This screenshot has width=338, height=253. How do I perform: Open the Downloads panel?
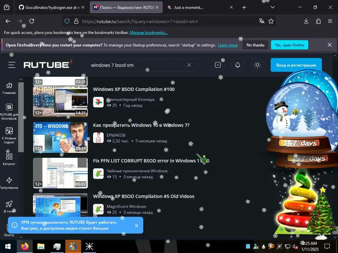(306, 21)
